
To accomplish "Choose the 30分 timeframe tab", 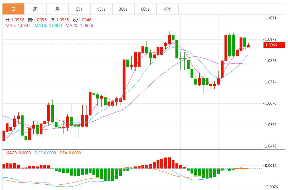I will click(x=123, y=9).
